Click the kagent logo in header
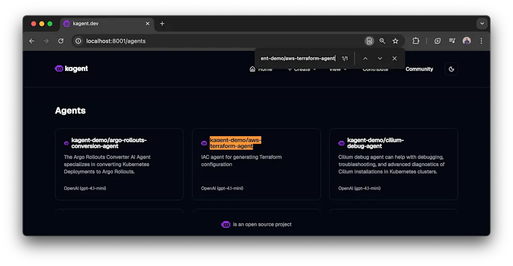The height and width of the screenshot is (266, 513). [71, 69]
